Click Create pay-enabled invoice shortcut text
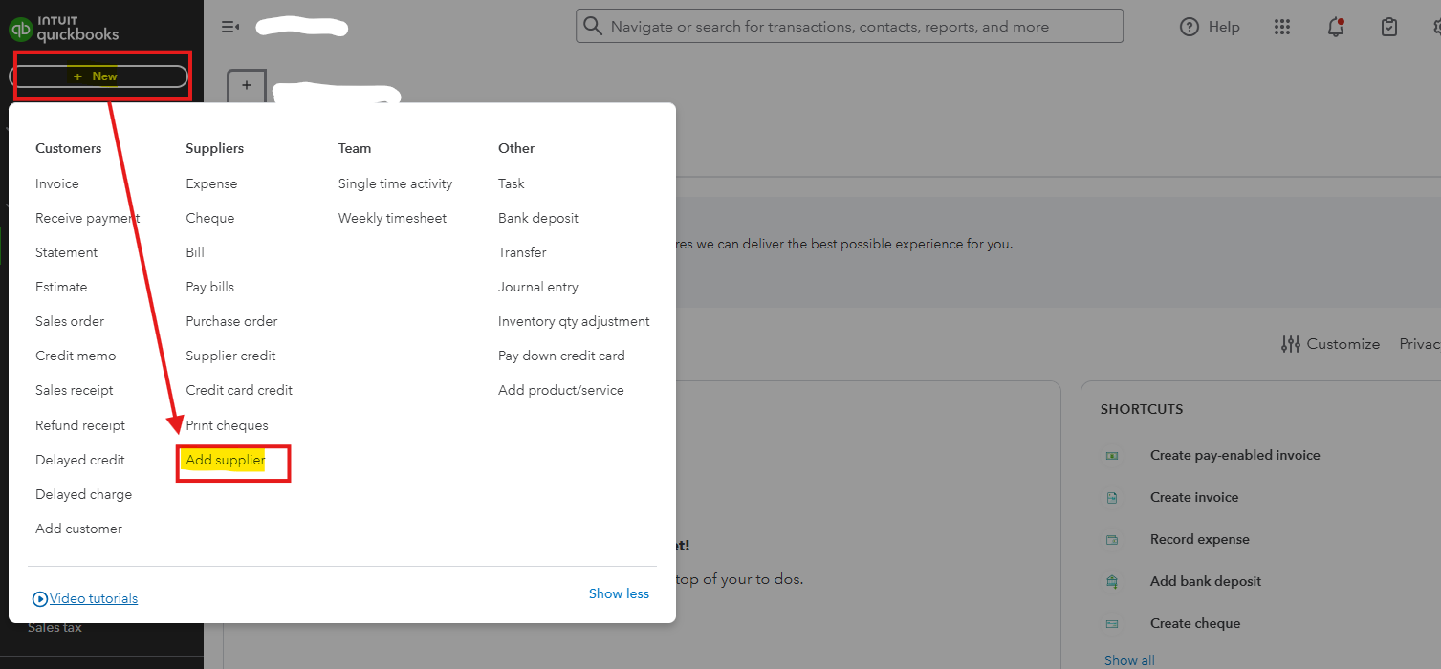The image size is (1441, 669). tap(1235, 455)
